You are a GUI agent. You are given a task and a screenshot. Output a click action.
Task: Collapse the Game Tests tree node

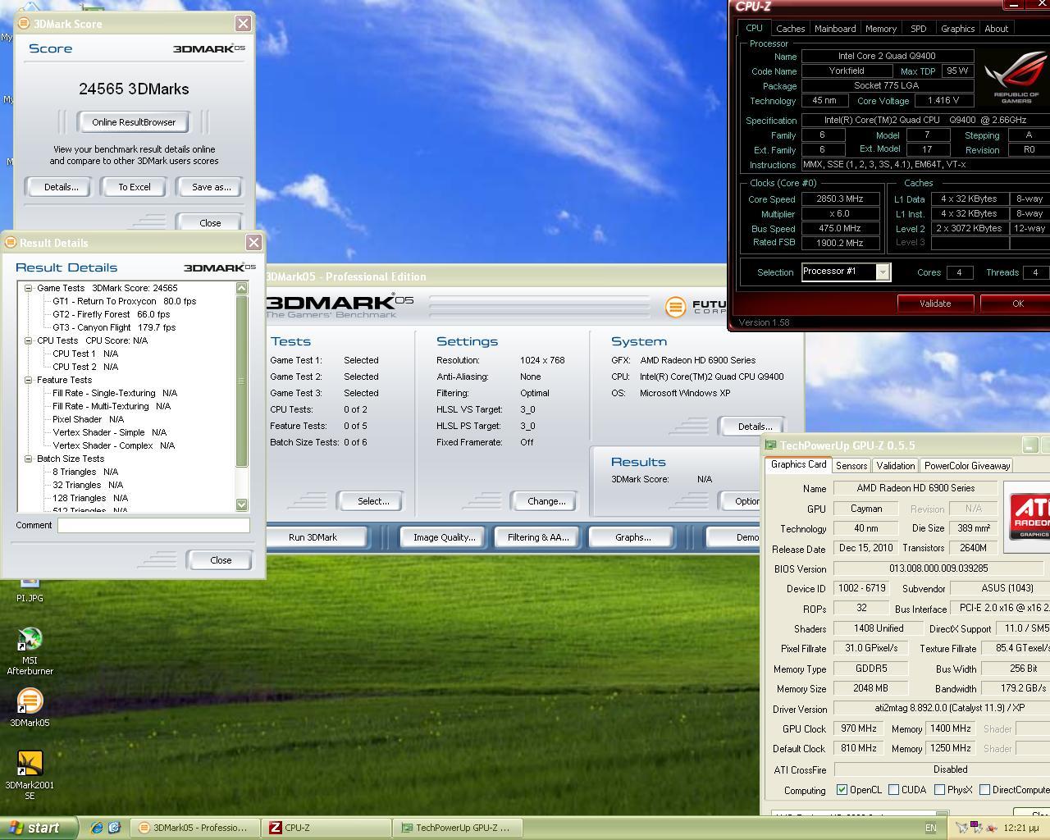click(29, 288)
